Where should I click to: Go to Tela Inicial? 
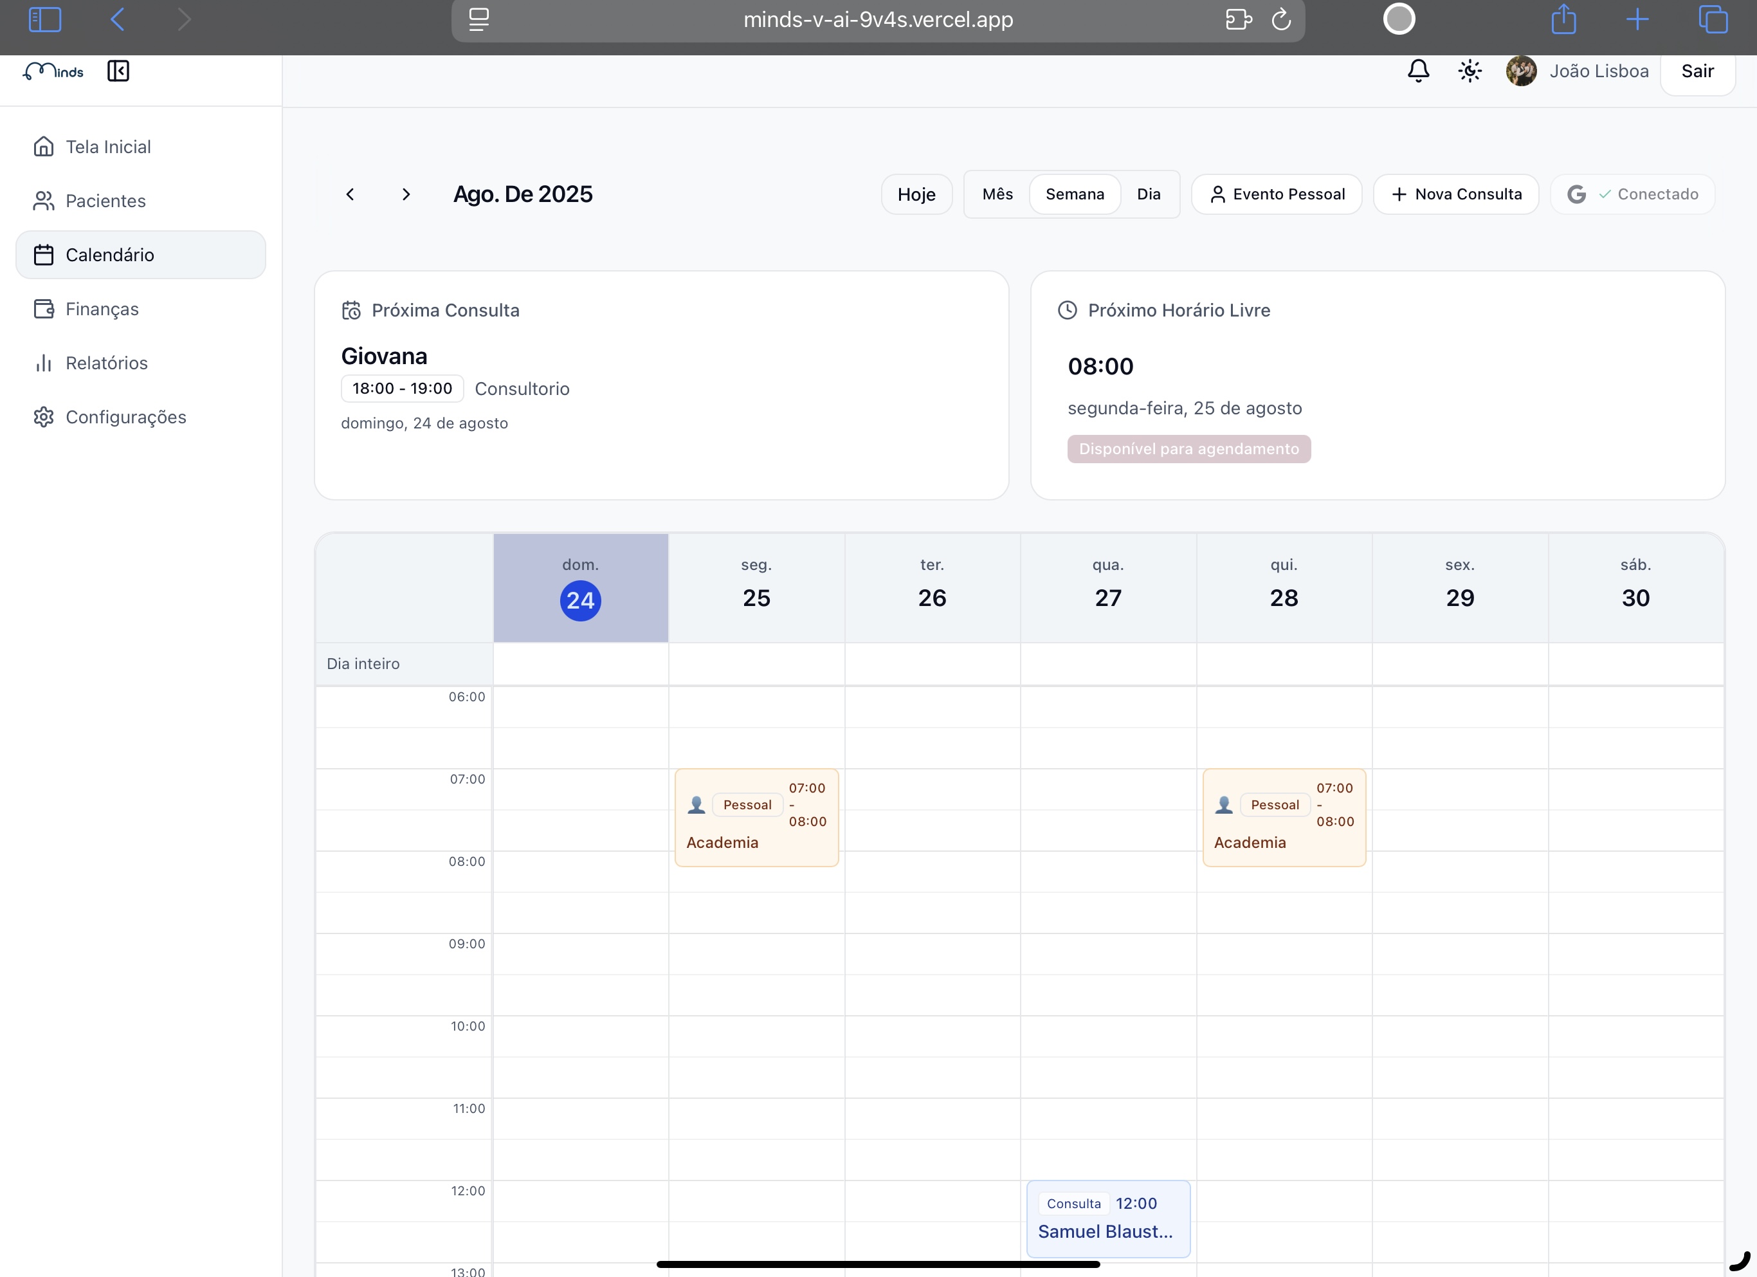tap(140, 147)
